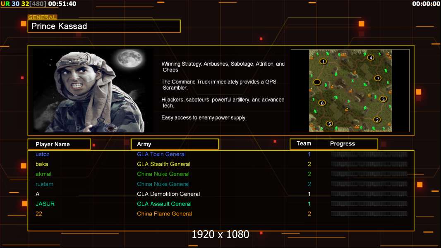Click the Army column header
Image resolution: width=441 pixels, height=248 pixels.
[175, 144]
